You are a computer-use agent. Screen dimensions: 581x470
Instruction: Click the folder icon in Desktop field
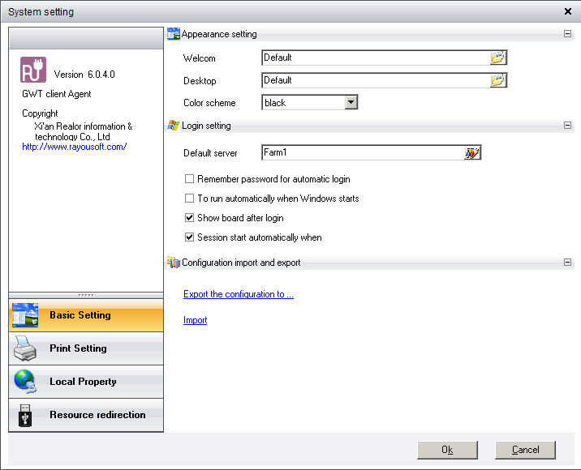(x=497, y=80)
